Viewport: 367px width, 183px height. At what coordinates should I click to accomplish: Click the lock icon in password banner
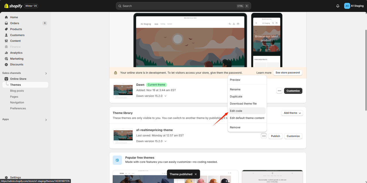(x=116, y=73)
